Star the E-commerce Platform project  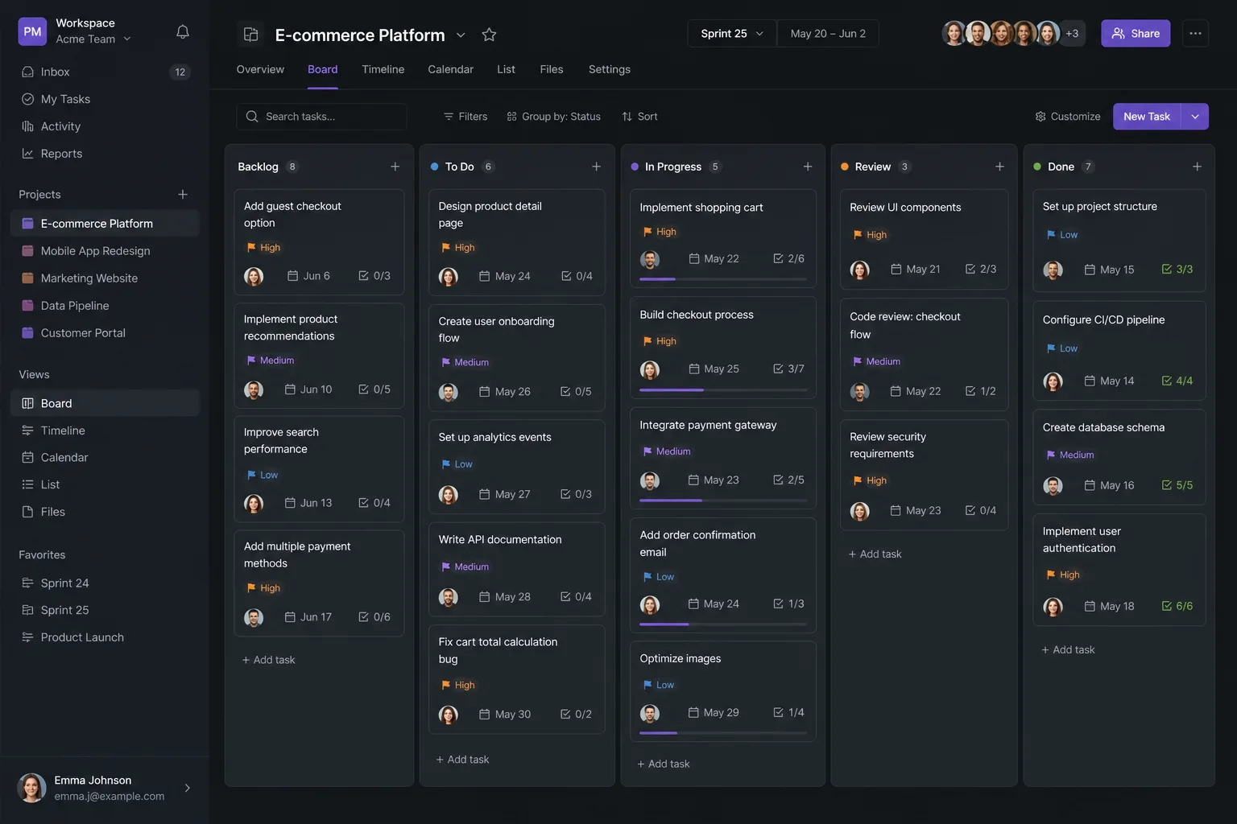(489, 35)
